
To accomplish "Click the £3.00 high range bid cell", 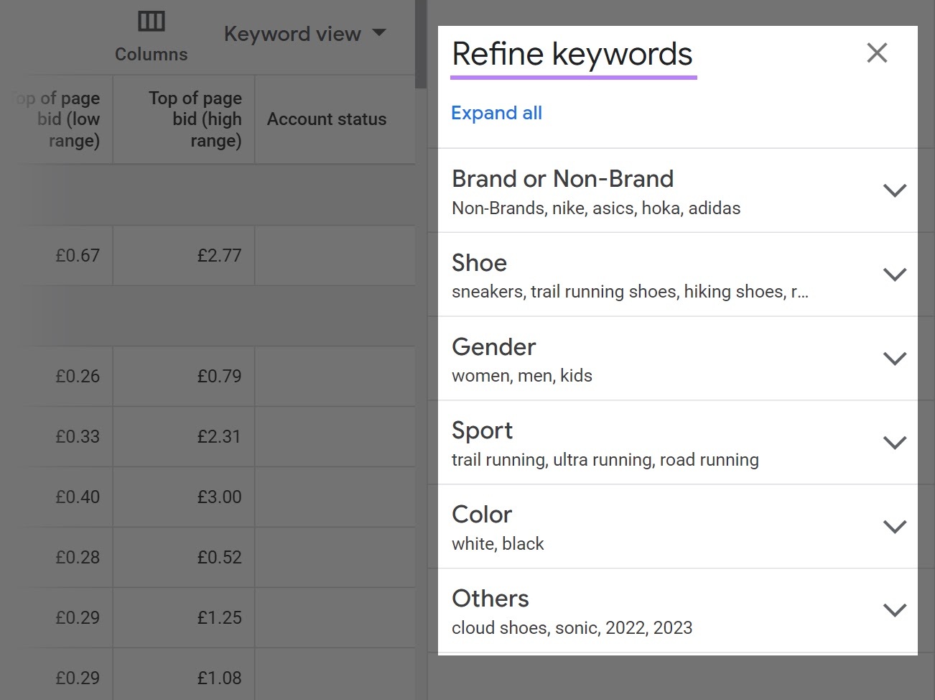I will pos(219,497).
